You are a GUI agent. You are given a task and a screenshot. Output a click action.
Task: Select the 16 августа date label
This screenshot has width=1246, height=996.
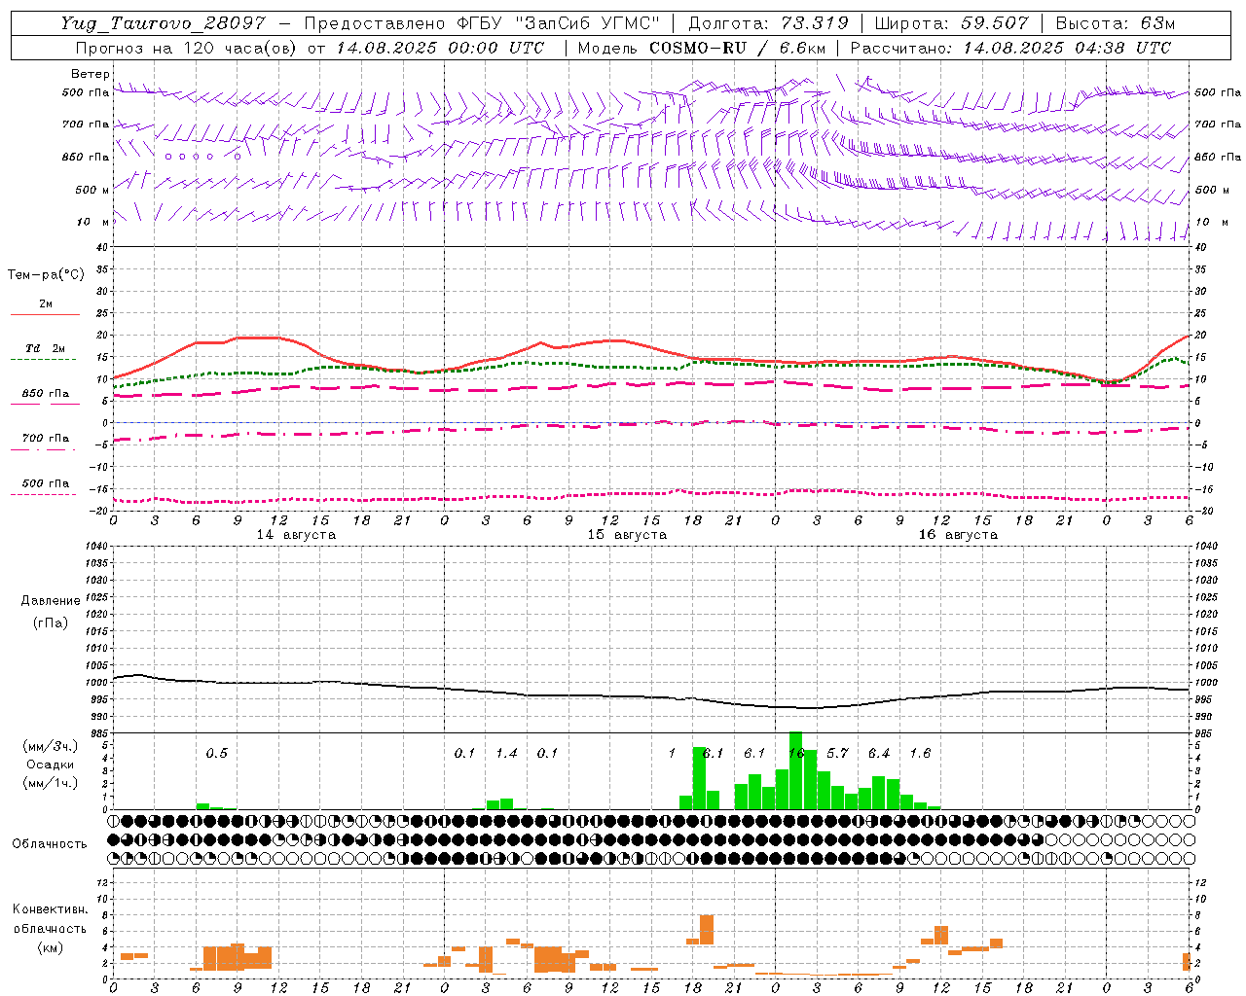tap(958, 535)
